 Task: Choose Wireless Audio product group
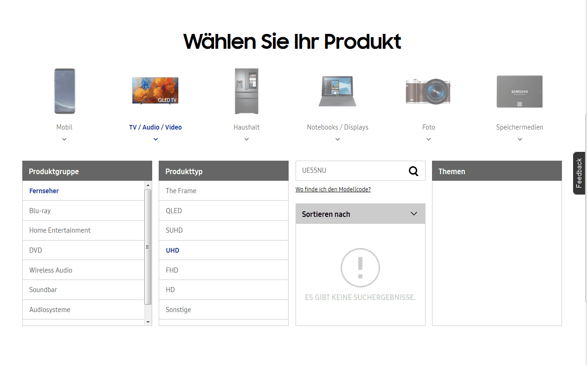coord(84,270)
